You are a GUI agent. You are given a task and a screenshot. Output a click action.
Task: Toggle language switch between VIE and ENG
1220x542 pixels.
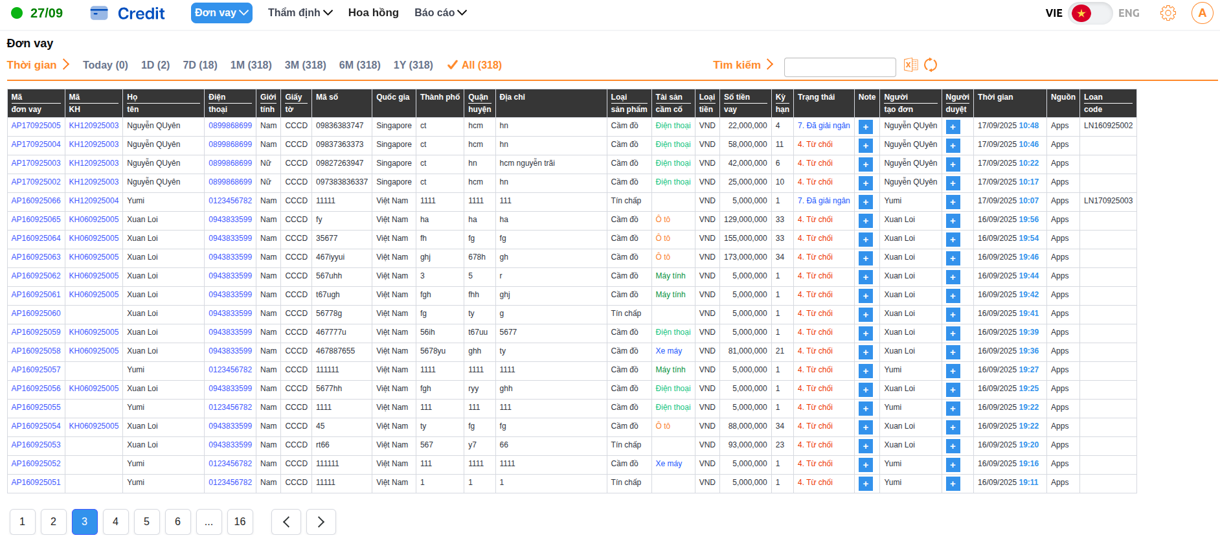tap(1090, 13)
